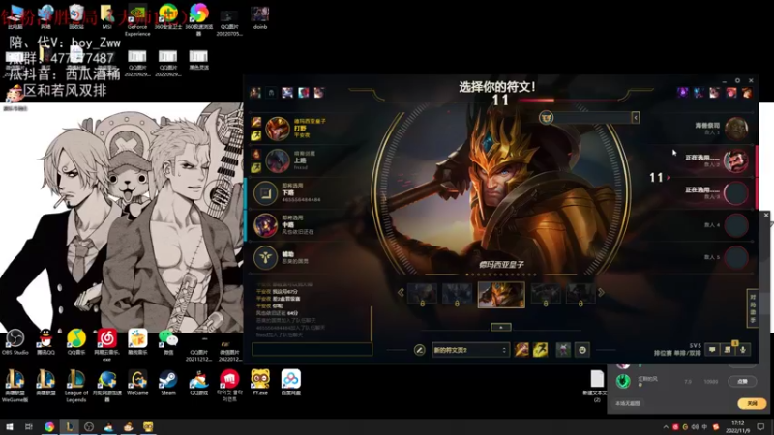Open the missions icon with notification badge
The height and width of the screenshot is (435, 774).
729,349
